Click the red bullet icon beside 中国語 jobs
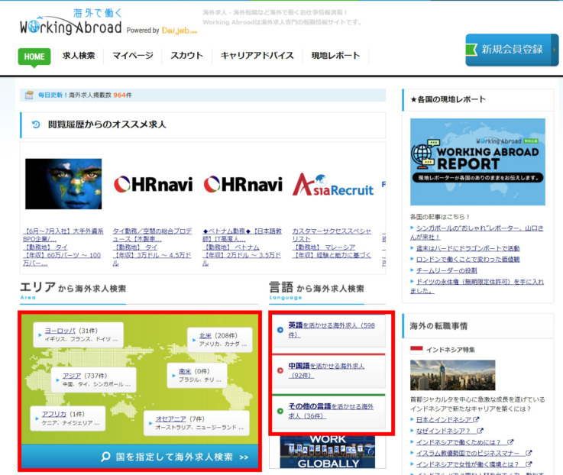The width and height of the screenshot is (563, 475). click(x=280, y=370)
